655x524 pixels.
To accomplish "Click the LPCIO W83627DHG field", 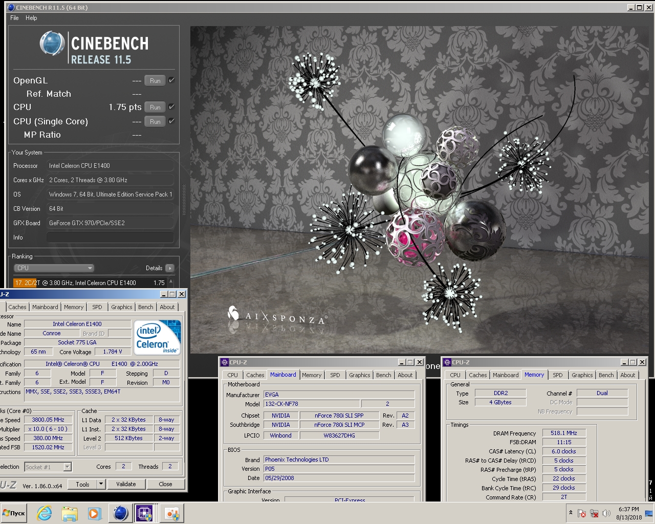I will click(339, 435).
